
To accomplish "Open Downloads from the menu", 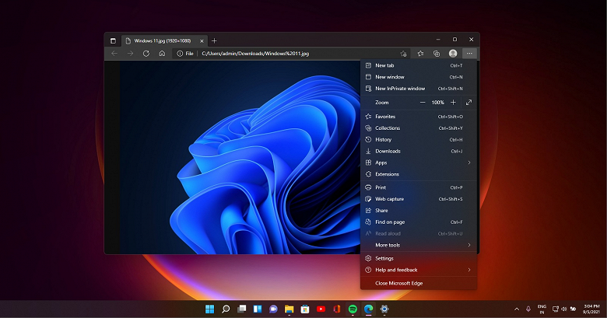I will click(388, 151).
